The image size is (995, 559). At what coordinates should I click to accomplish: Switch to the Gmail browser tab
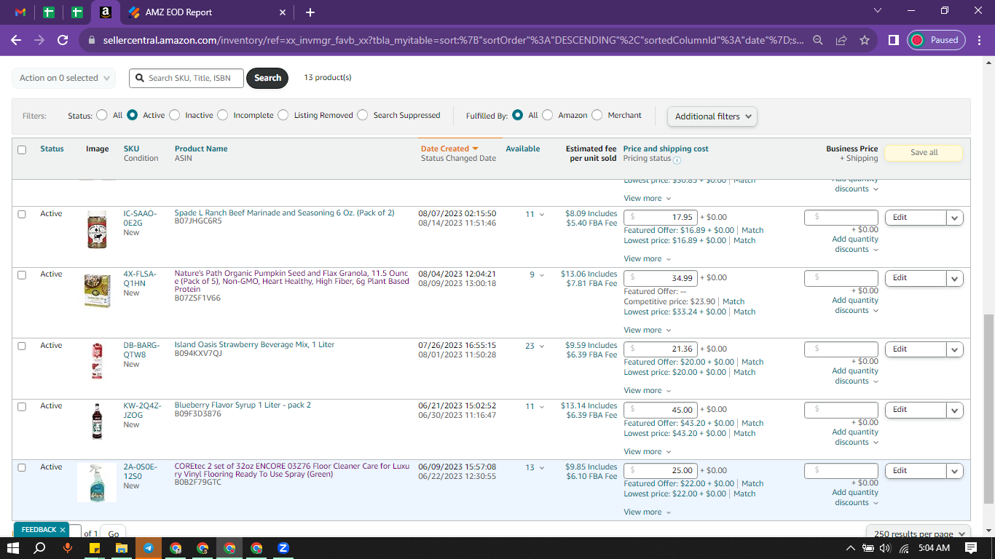point(20,12)
